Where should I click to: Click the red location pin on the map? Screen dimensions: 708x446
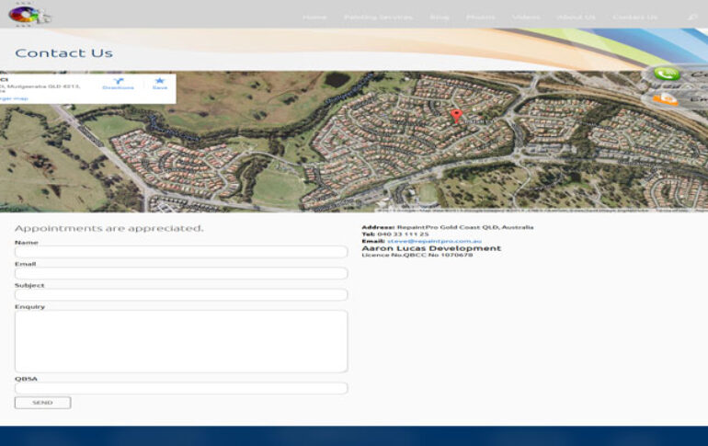[455, 116]
